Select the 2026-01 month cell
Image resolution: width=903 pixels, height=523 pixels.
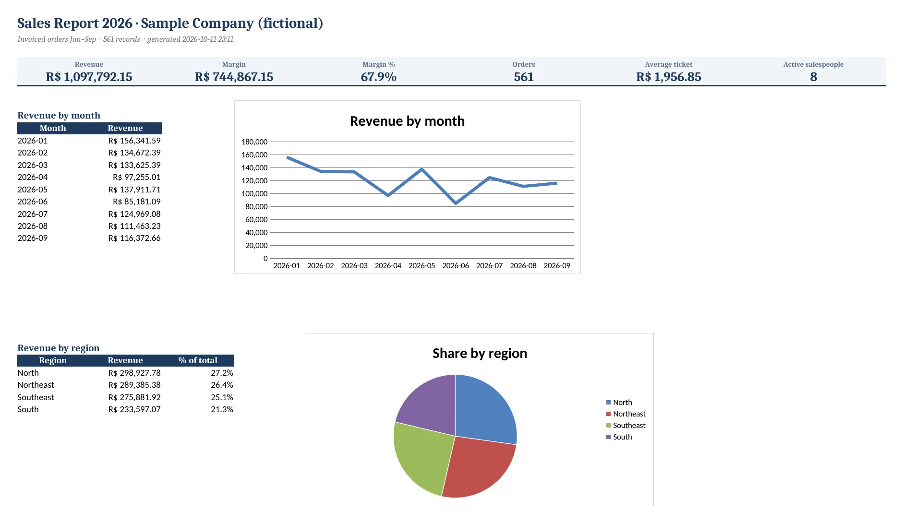point(33,141)
